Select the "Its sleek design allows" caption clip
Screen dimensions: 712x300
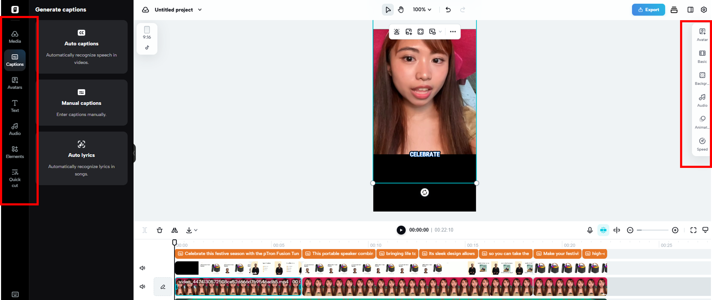click(448, 254)
